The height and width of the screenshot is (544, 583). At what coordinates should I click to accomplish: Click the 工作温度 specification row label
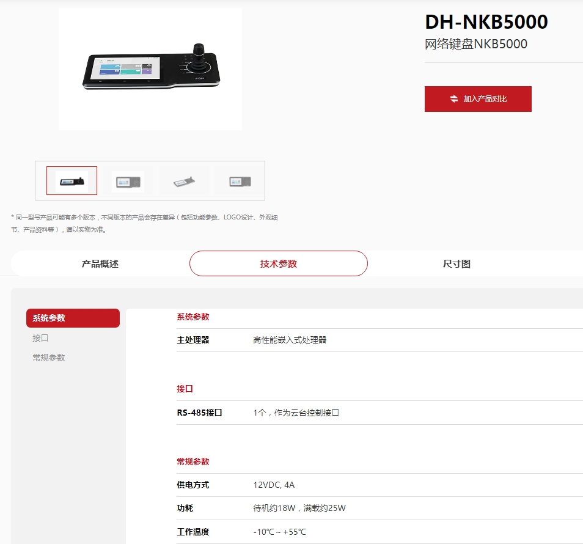[x=193, y=532]
